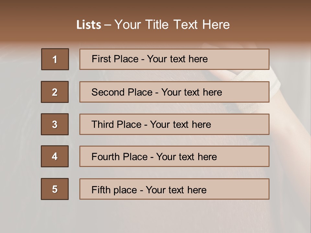Select the number 2 square
This screenshot has height=233, width=311.
pyautogui.click(x=55, y=92)
